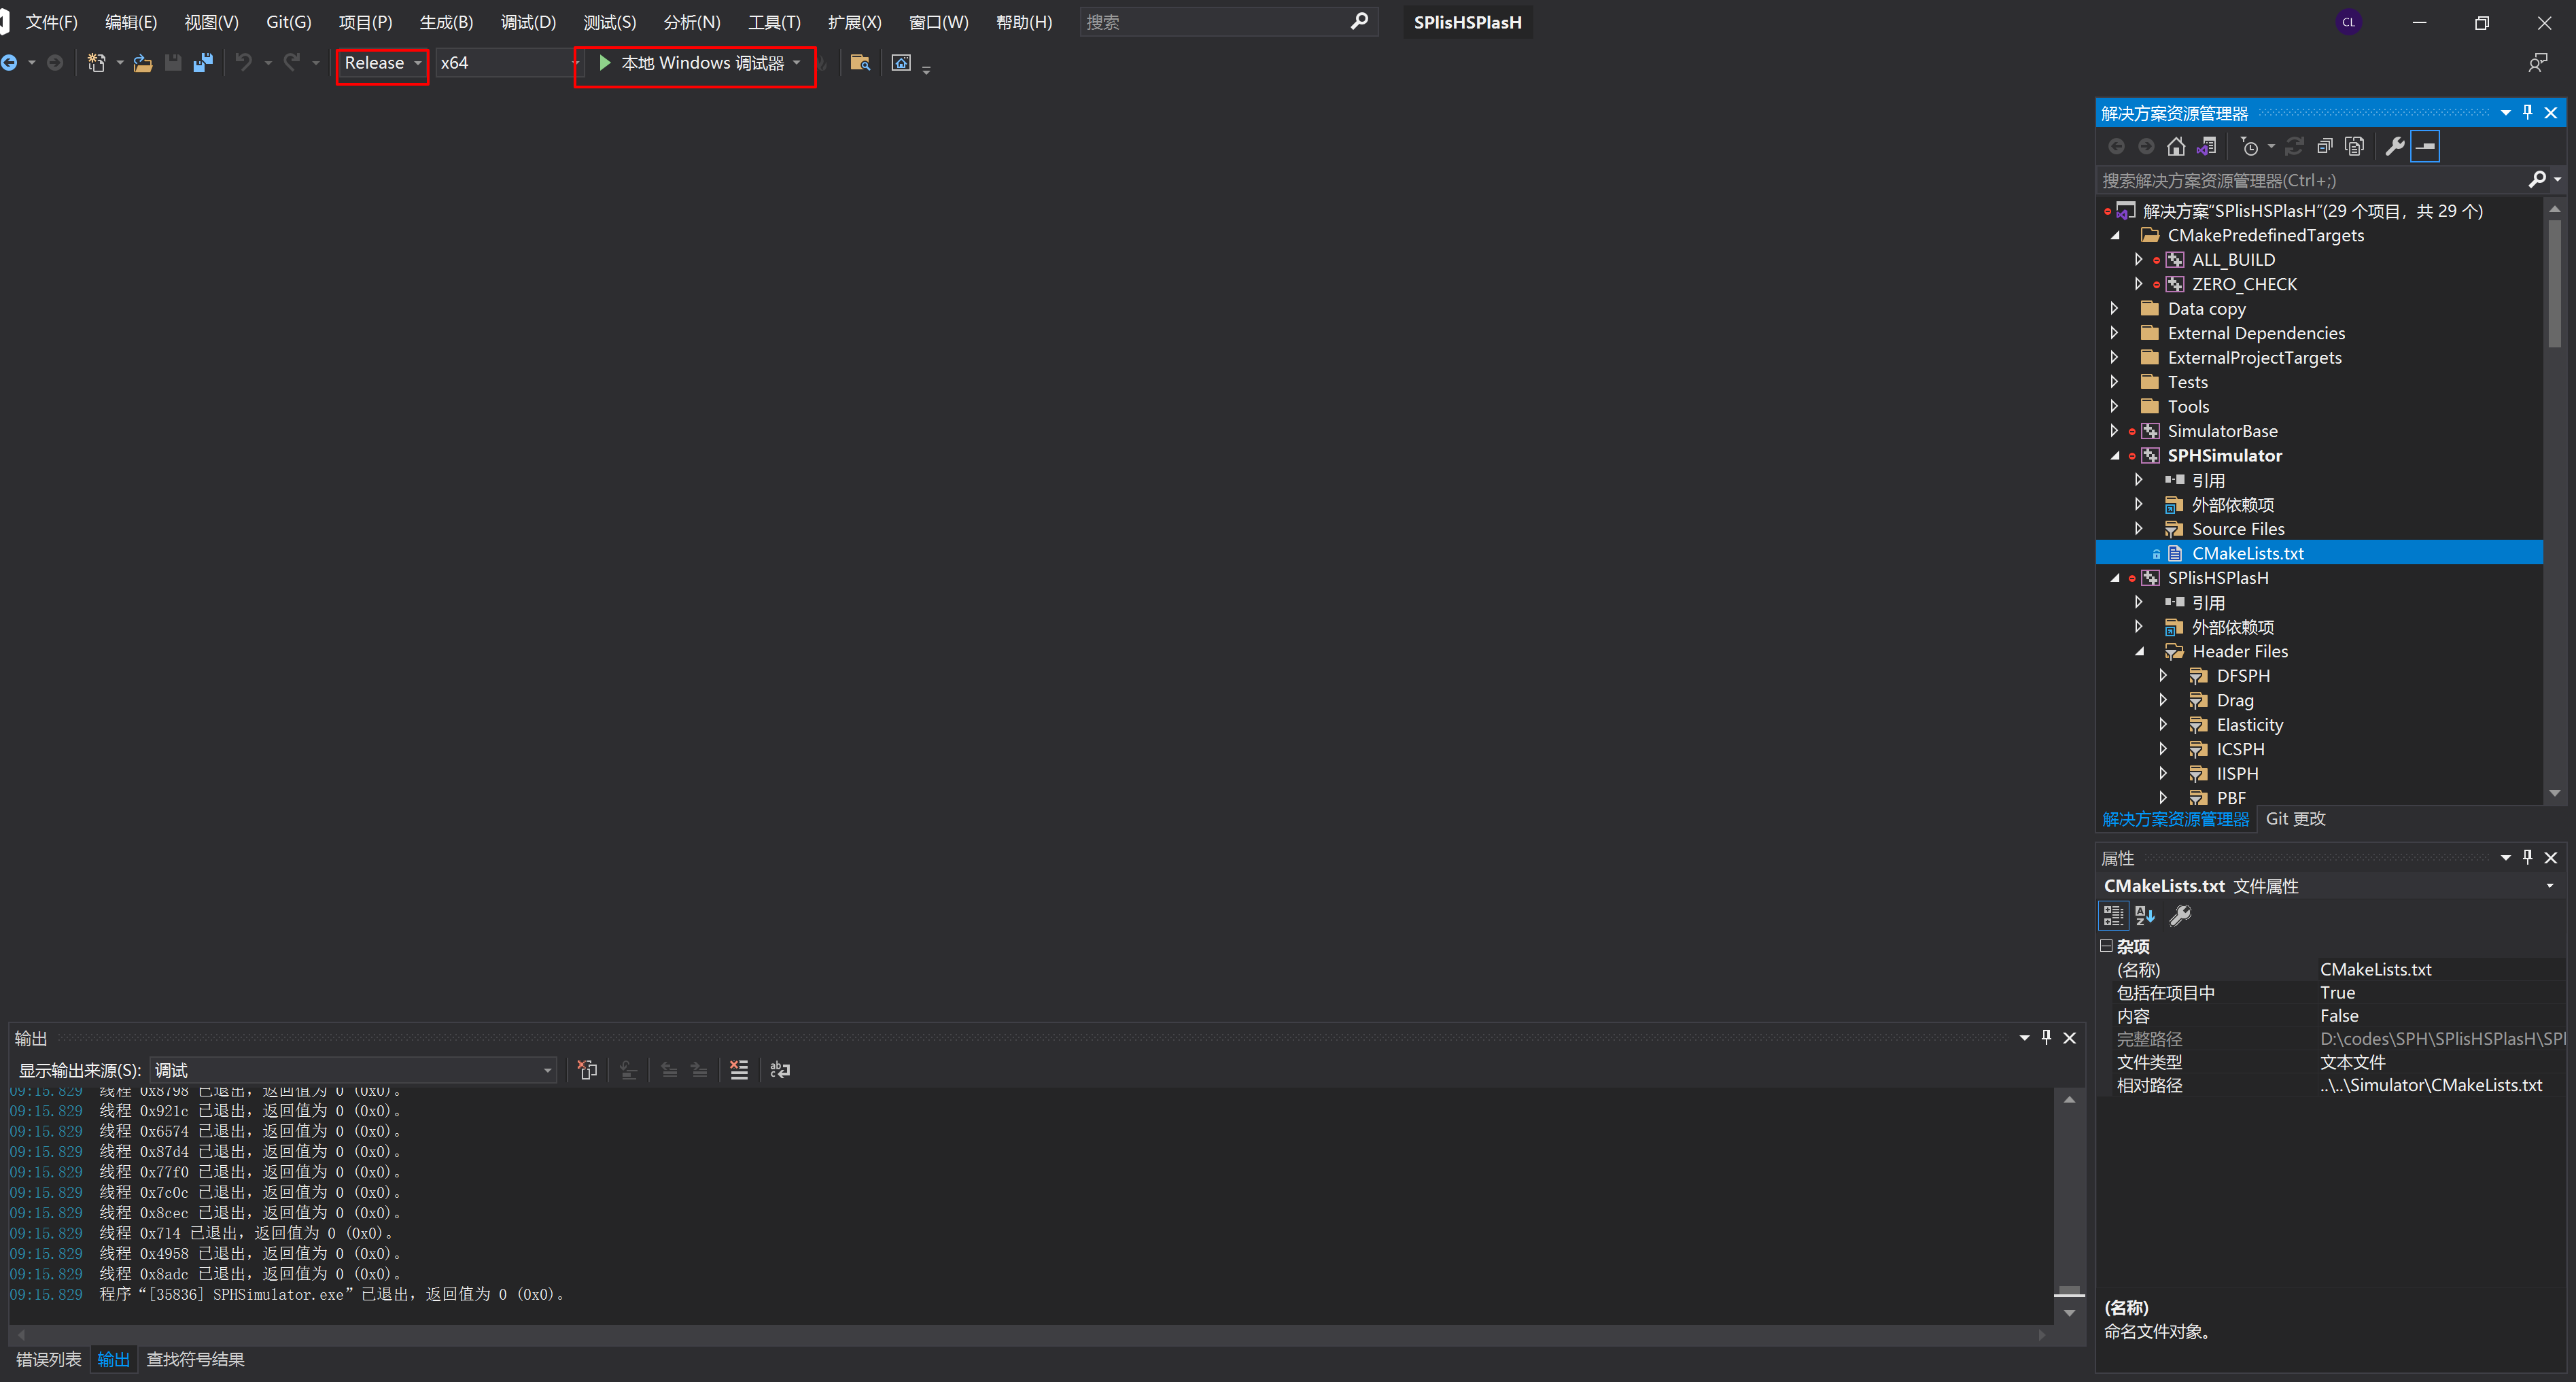Toggle categorized view in the Properties panel
Viewport: 2576px width, 1382px height.
[2113, 915]
